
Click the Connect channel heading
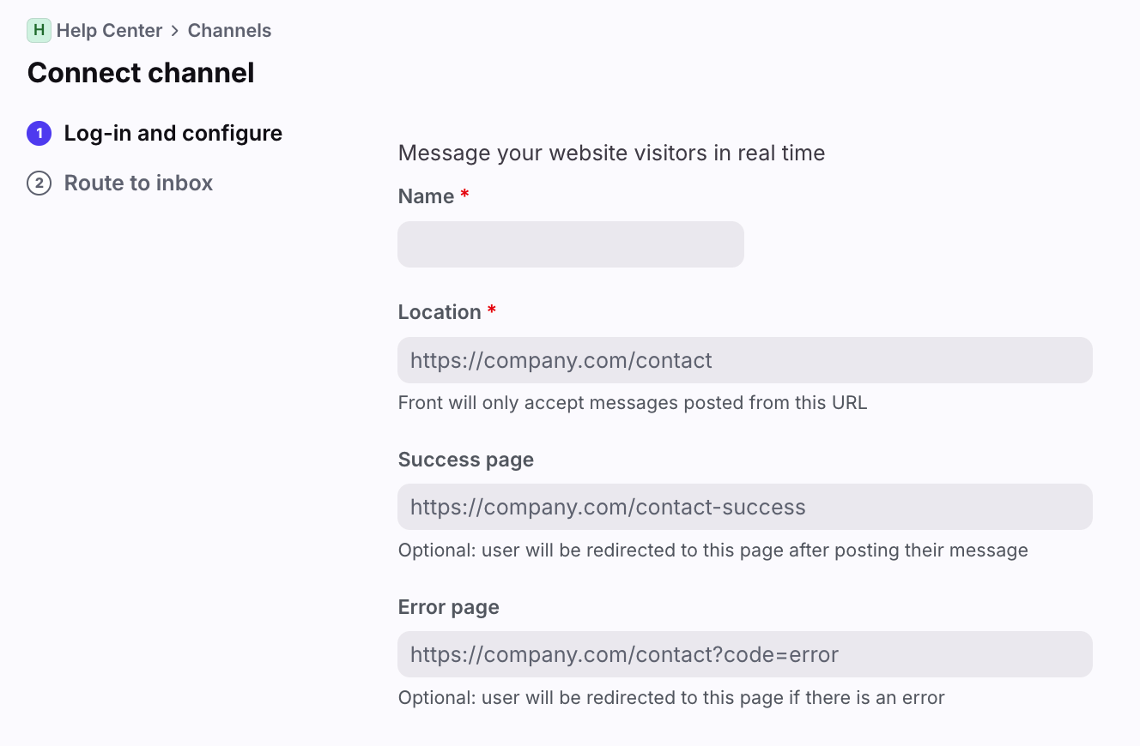click(x=141, y=73)
